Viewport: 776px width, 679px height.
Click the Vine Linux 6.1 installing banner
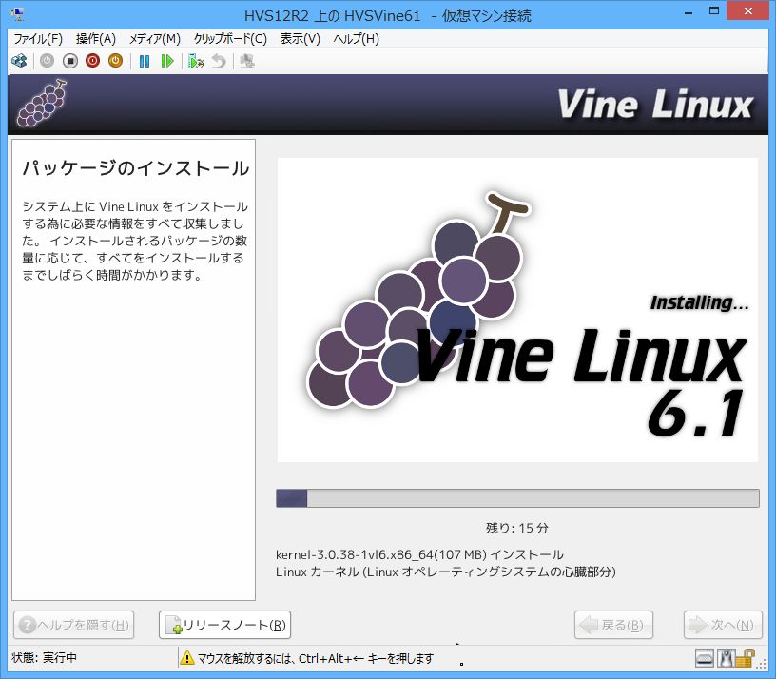pyautogui.click(x=517, y=310)
